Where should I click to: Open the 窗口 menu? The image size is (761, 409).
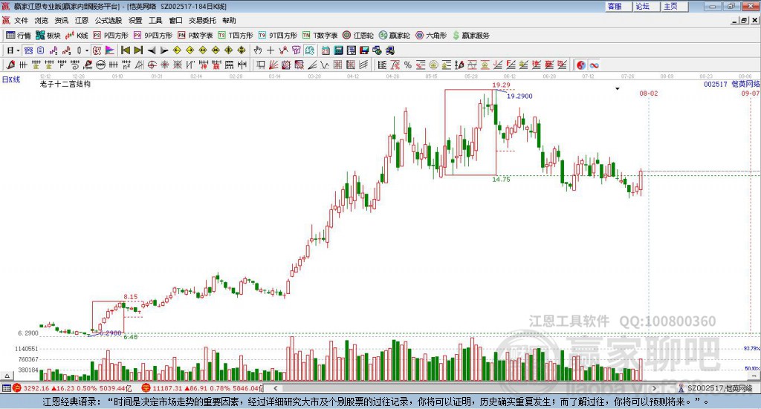[175, 20]
